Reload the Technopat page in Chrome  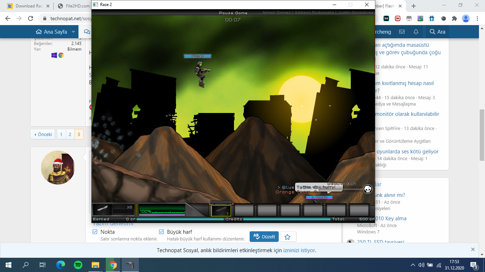coord(31,18)
